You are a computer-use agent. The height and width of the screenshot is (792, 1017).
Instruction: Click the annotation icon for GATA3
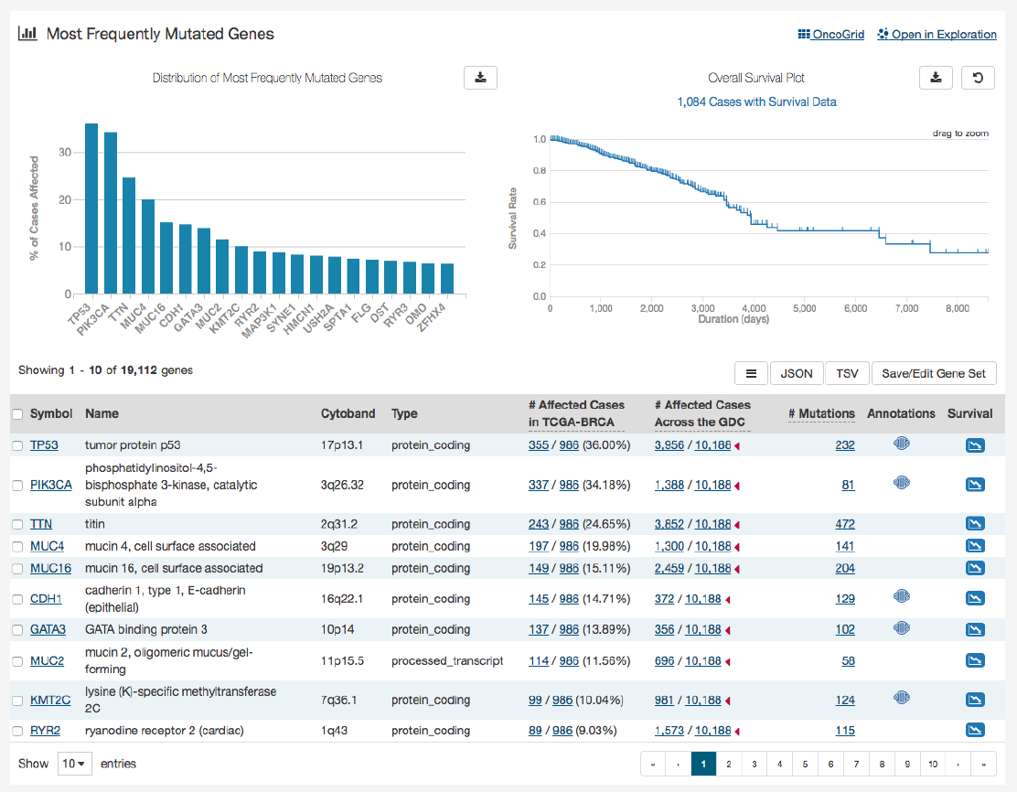pyautogui.click(x=901, y=628)
